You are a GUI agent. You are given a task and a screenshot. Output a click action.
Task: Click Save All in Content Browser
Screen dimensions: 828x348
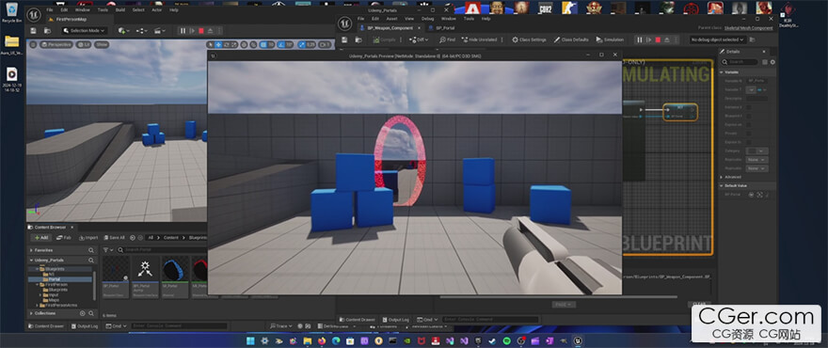coord(114,238)
